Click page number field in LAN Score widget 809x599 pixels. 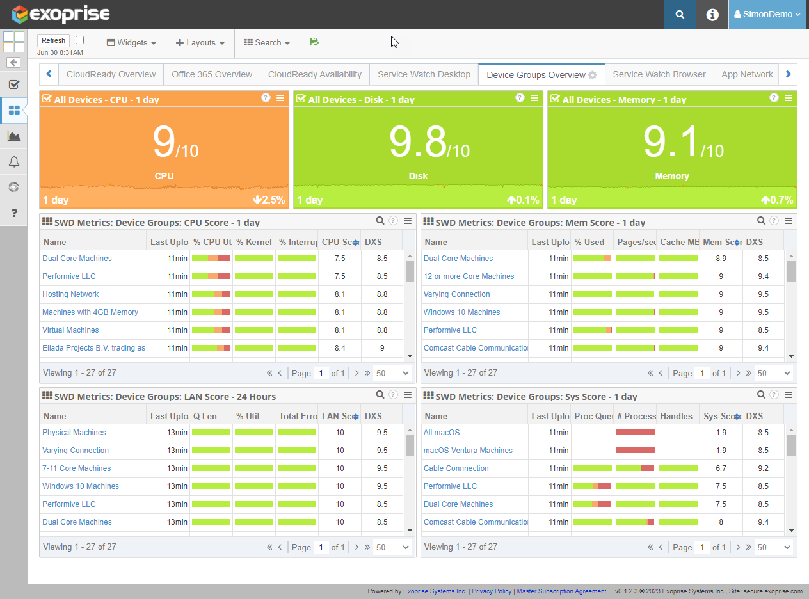click(x=321, y=547)
